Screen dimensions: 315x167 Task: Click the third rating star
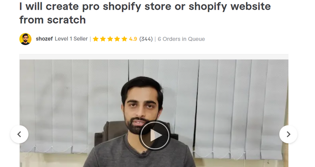pyautogui.click(x=110, y=39)
